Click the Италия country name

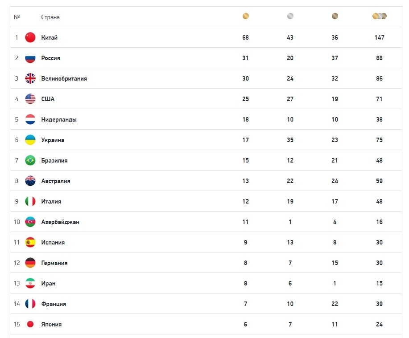point(51,201)
